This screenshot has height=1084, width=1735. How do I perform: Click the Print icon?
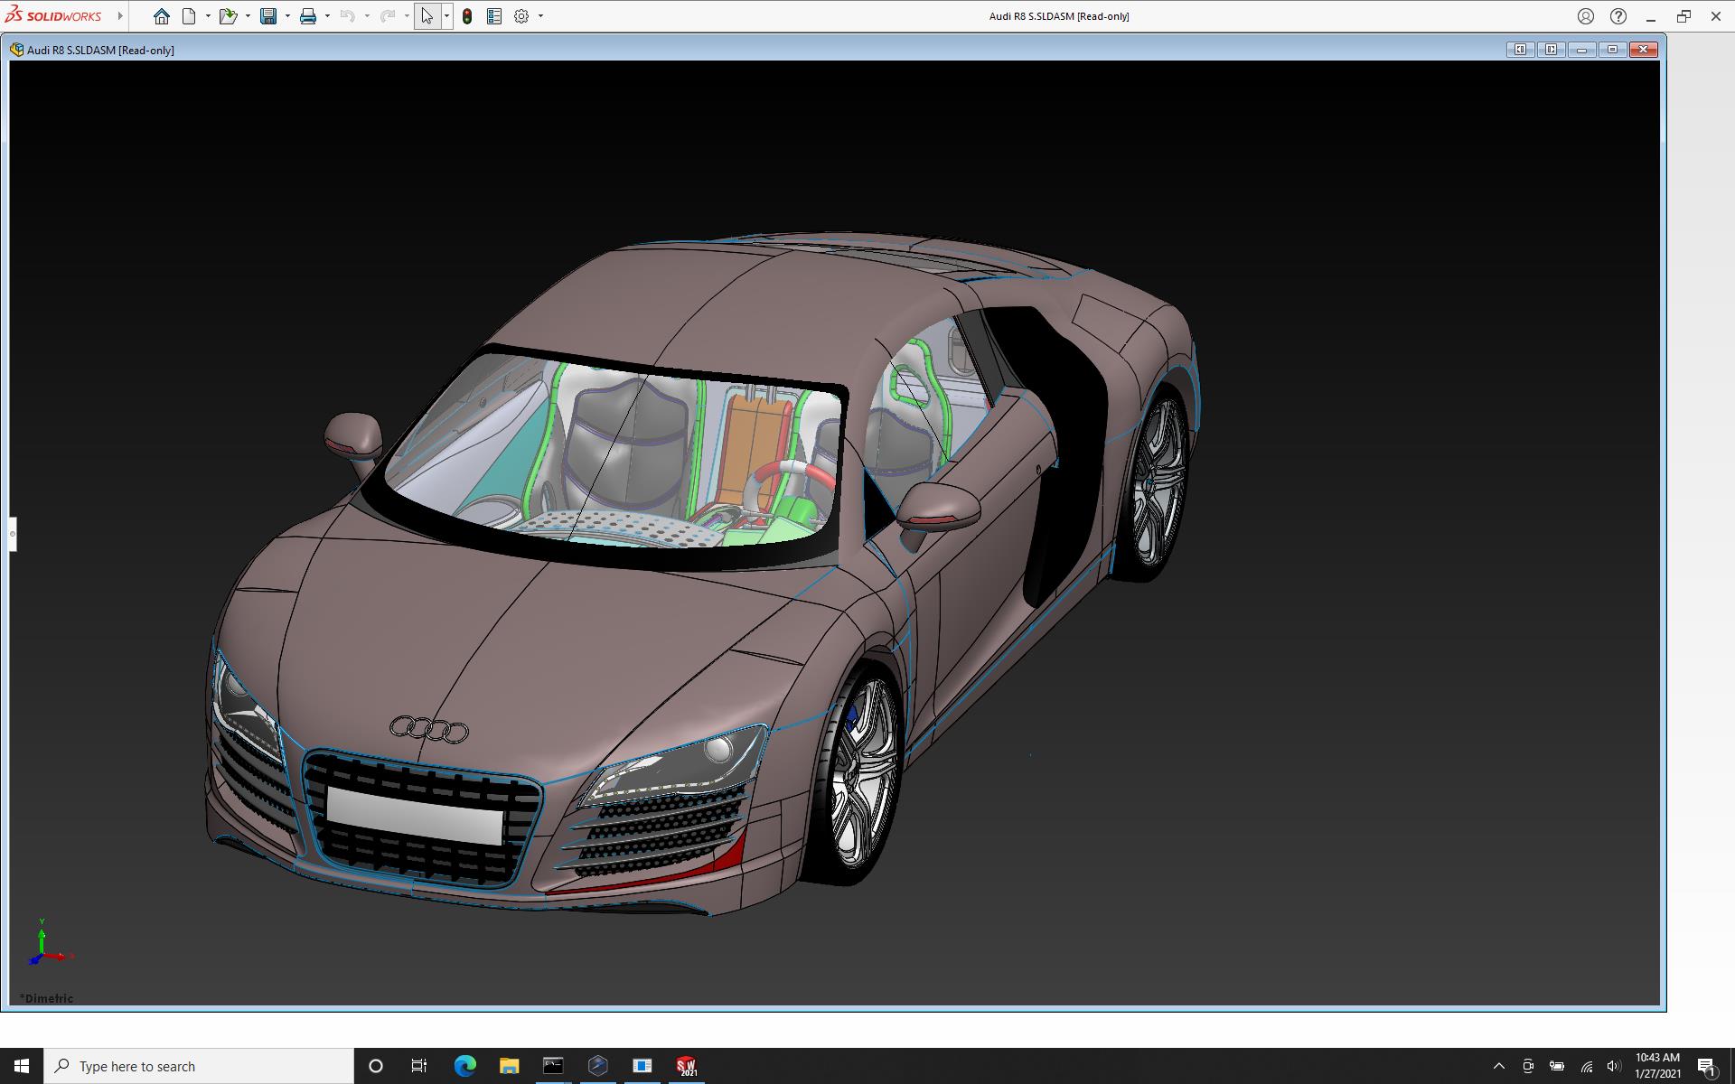[x=308, y=16]
